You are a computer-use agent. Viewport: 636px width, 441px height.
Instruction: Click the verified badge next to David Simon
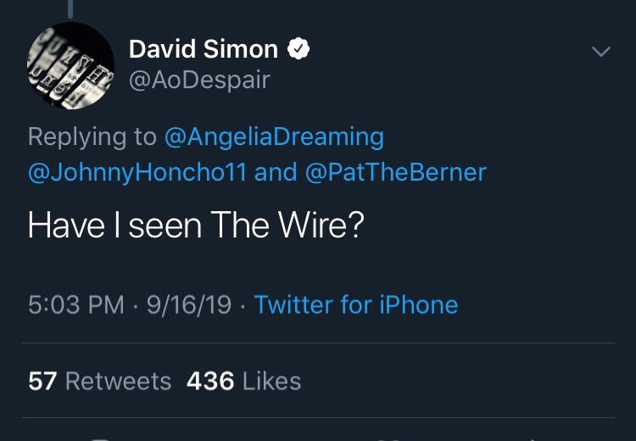click(x=298, y=49)
